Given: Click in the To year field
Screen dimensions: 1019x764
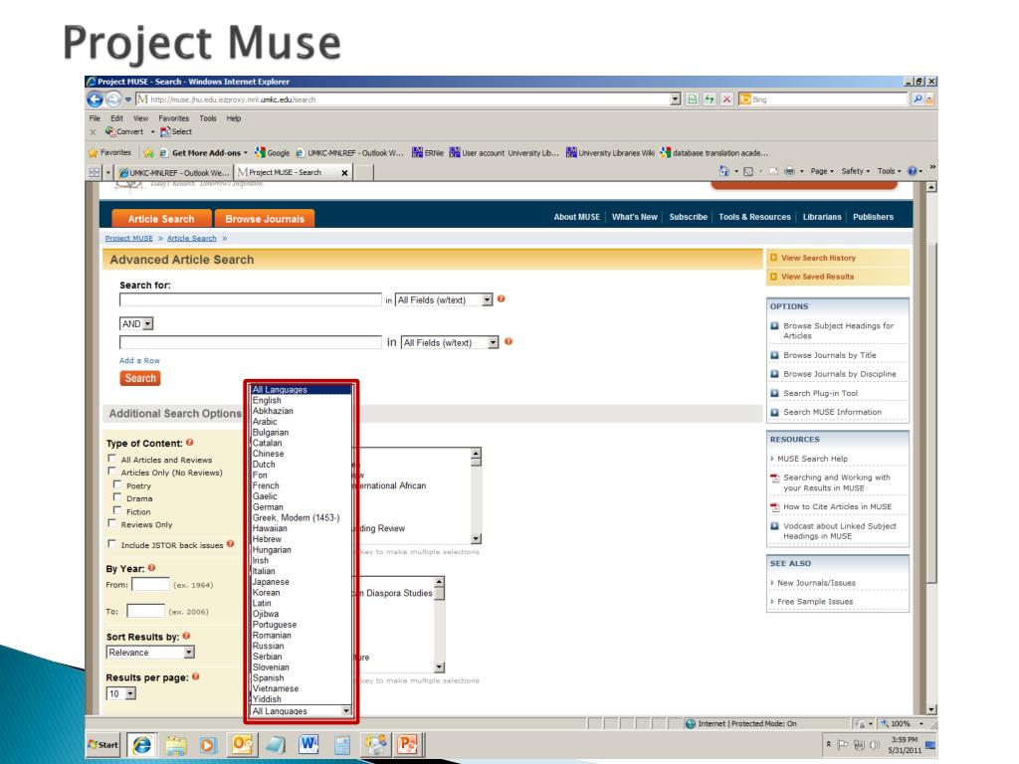Looking at the screenshot, I should [x=145, y=611].
